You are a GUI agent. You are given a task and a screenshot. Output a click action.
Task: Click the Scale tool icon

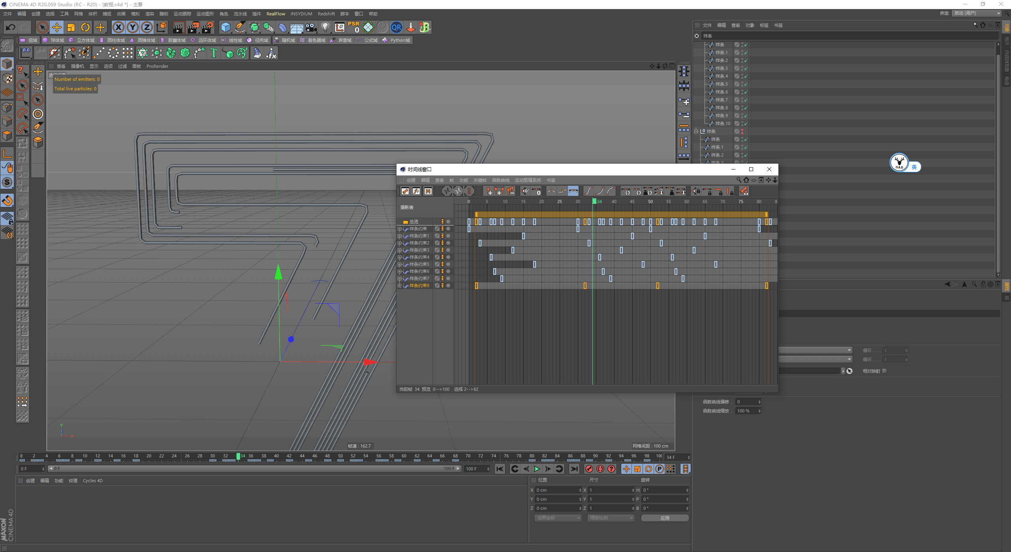pyautogui.click(x=71, y=27)
